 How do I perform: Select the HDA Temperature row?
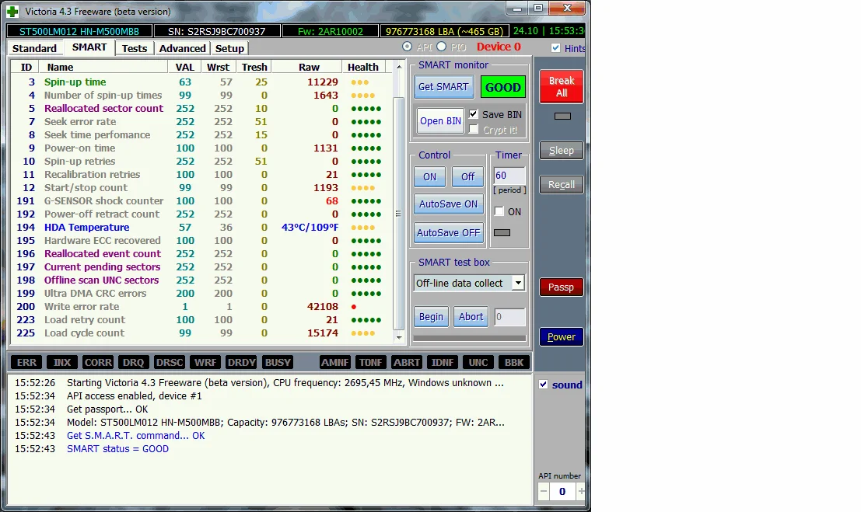(x=201, y=227)
